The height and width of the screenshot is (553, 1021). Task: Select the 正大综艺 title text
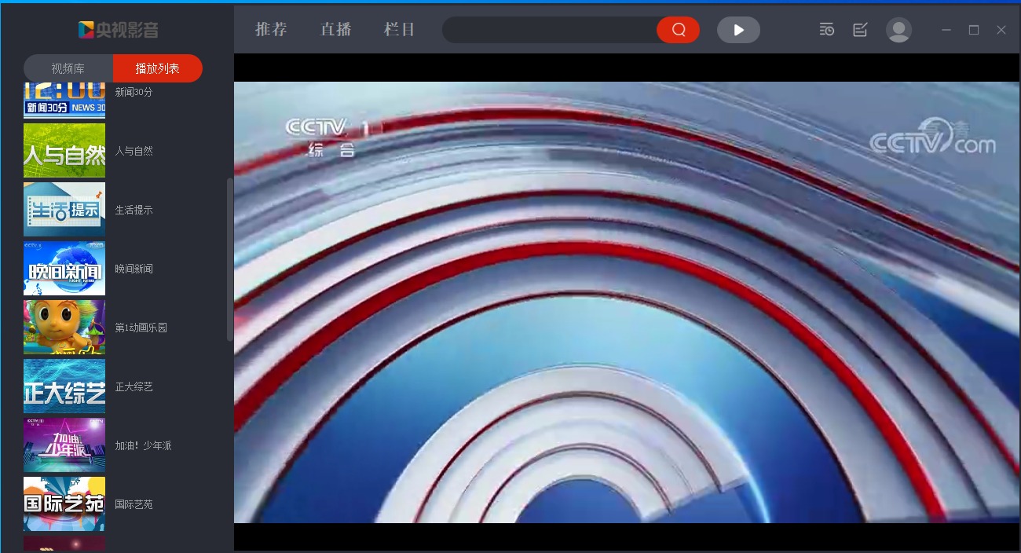click(x=134, y=386)
